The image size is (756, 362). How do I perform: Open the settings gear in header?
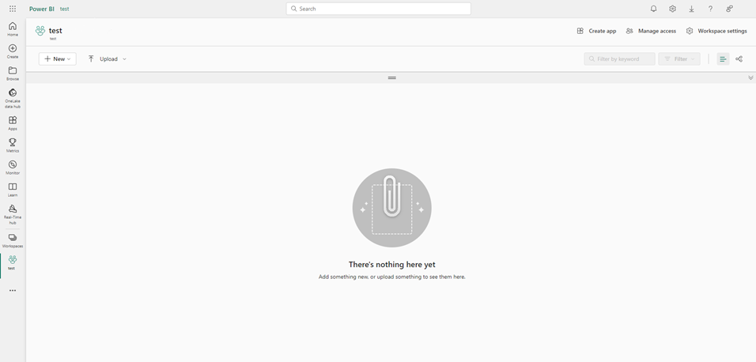672,9
